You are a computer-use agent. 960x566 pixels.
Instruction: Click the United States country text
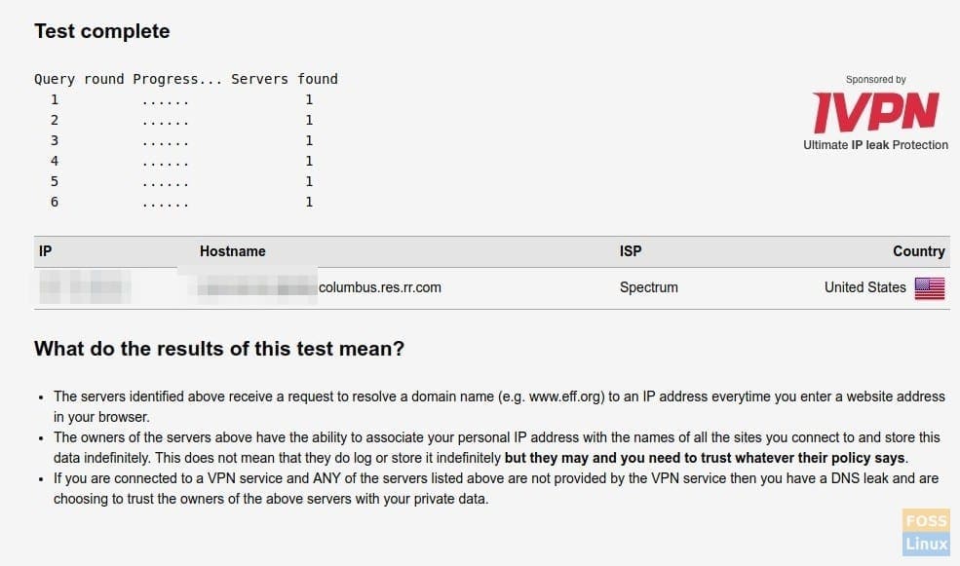coord(865,287)
